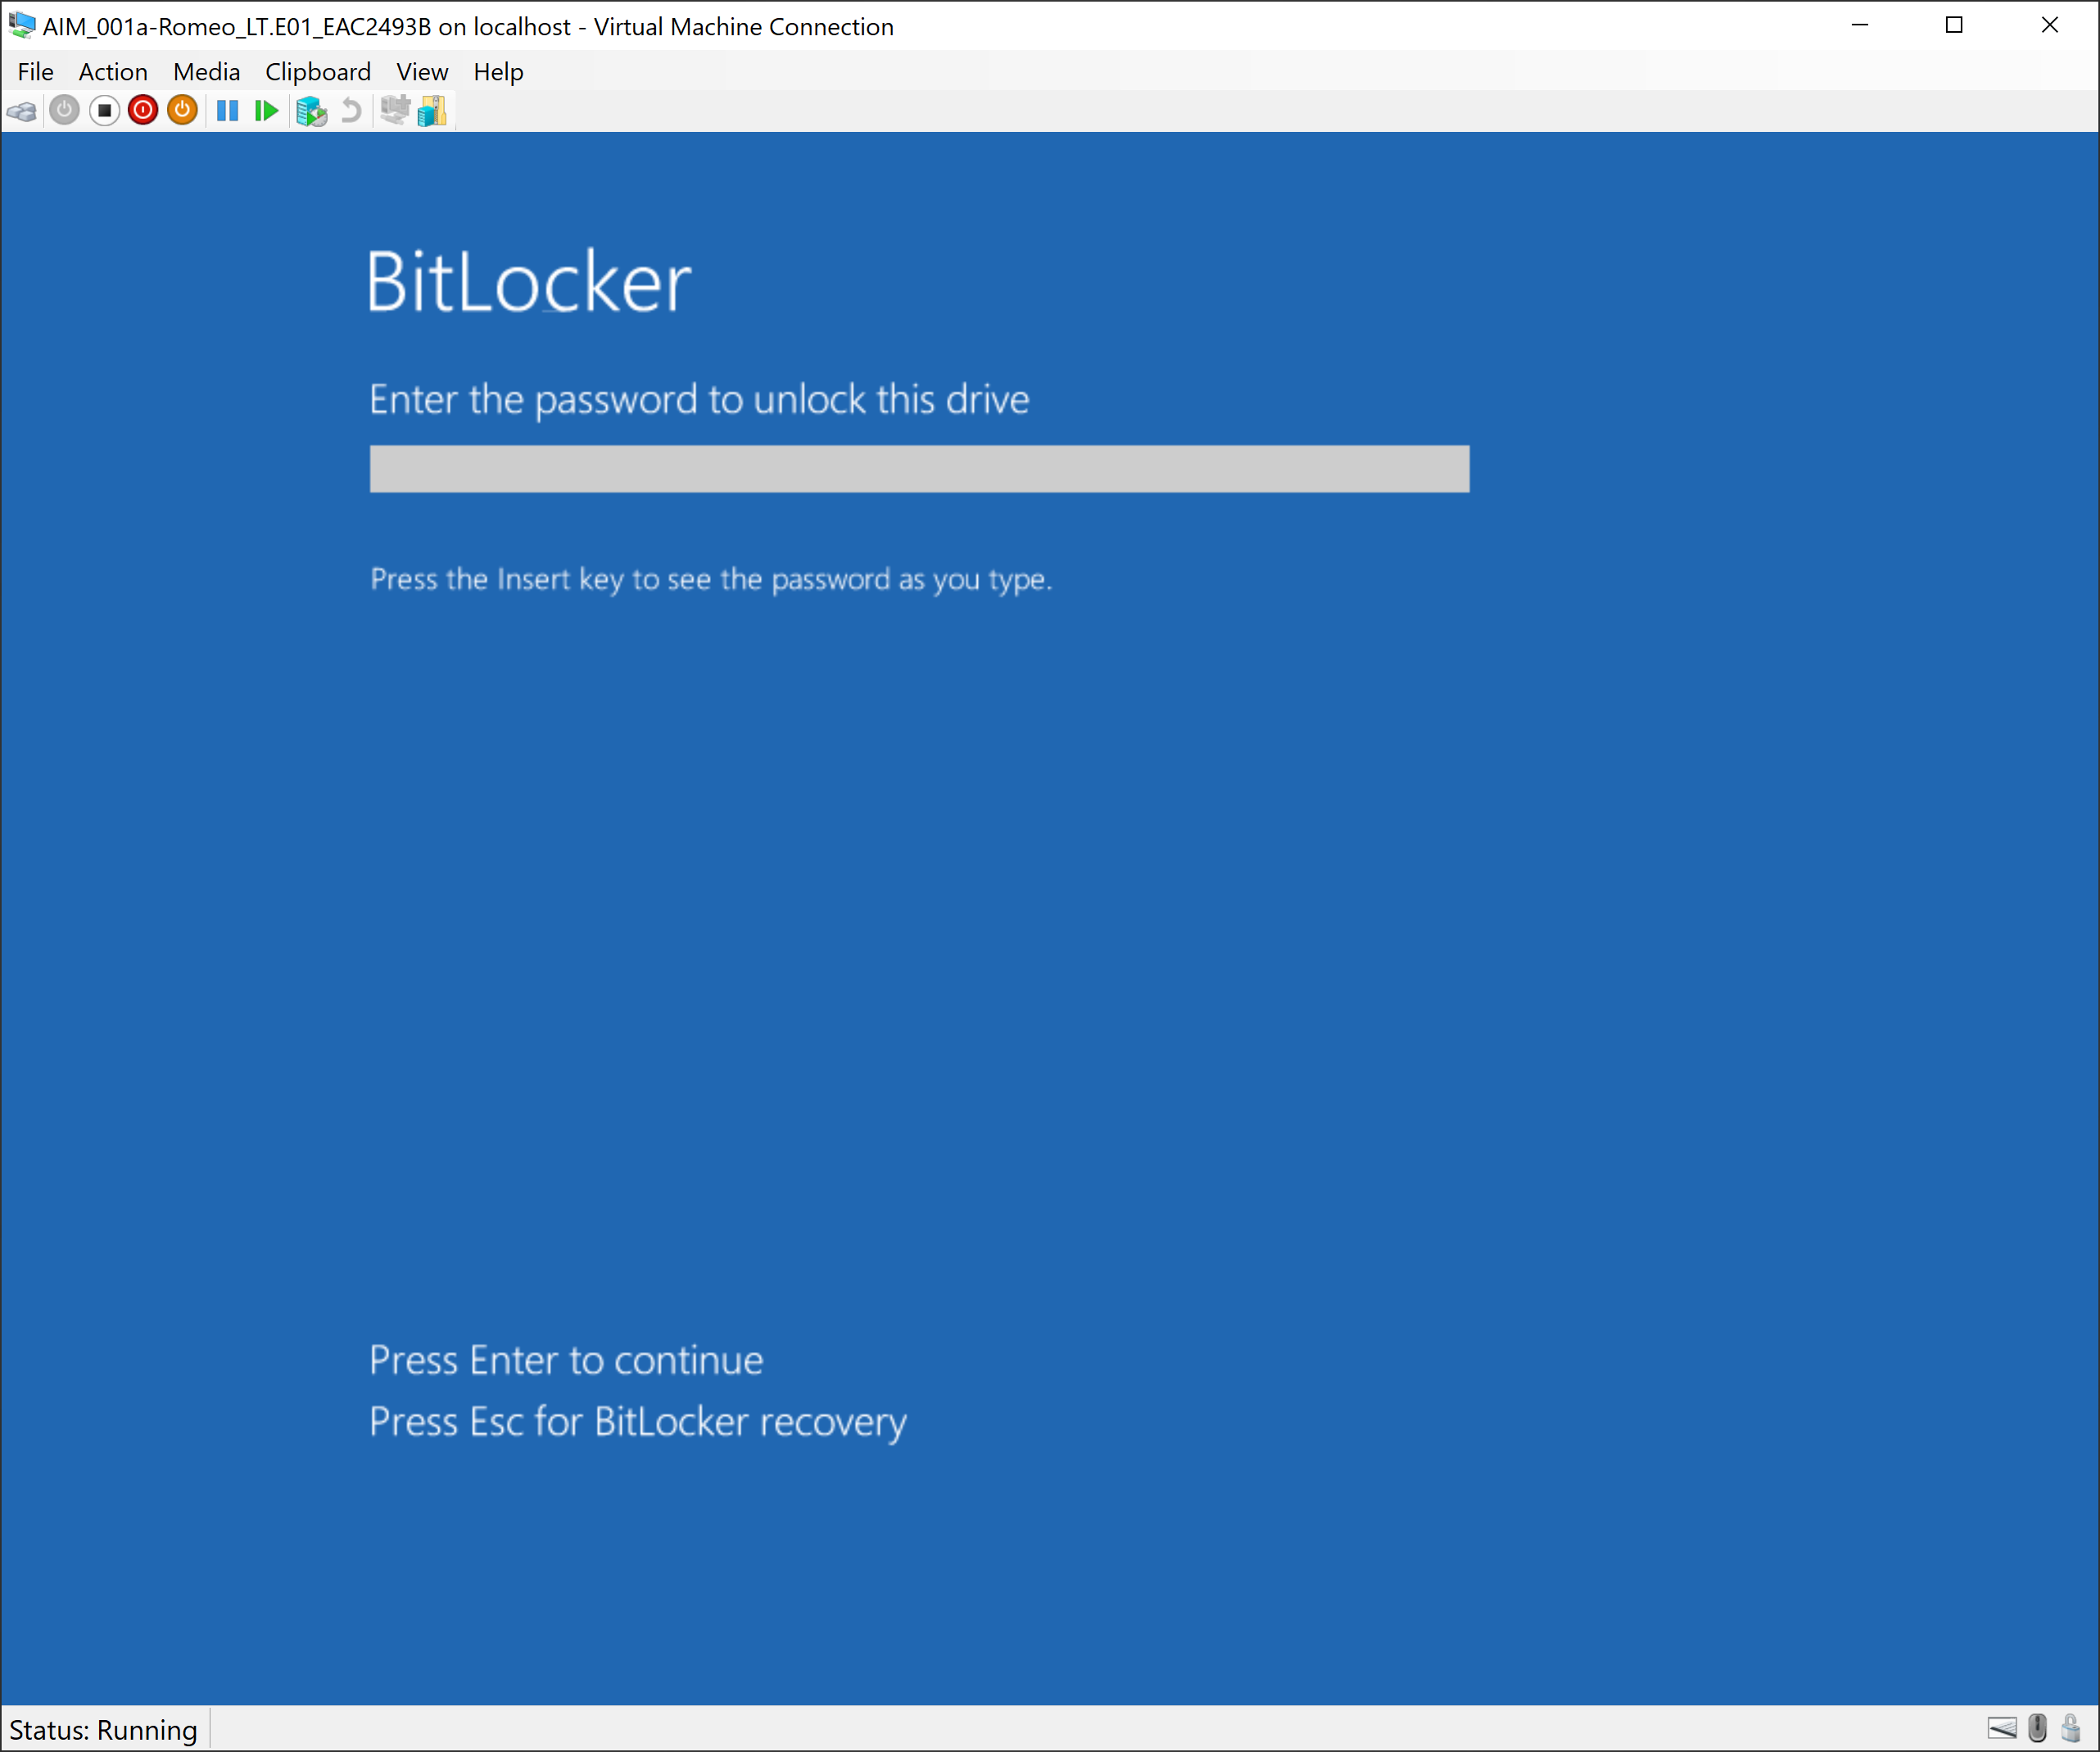2100x1752 pixels.
Task: Pause the virtual machine
Action: [227, 111]
